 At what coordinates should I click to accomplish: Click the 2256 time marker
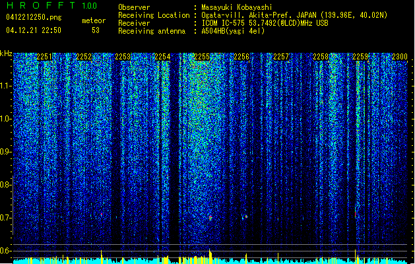coord(241,57)
